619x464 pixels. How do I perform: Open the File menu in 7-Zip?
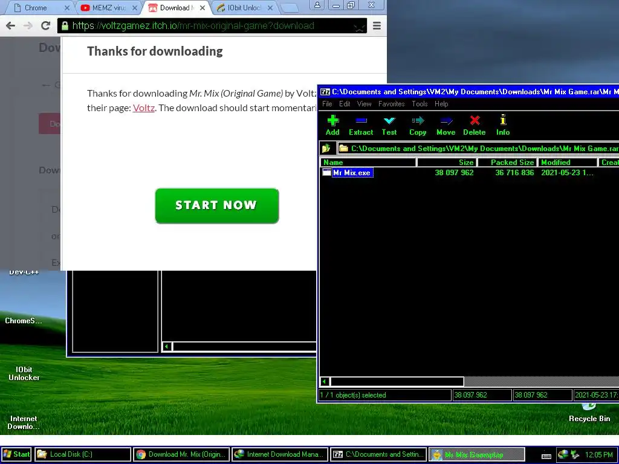(x=327, y=104)
